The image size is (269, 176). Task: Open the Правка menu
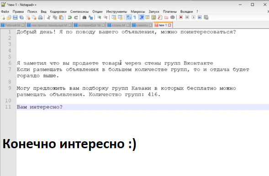click(x=18, y=12)
